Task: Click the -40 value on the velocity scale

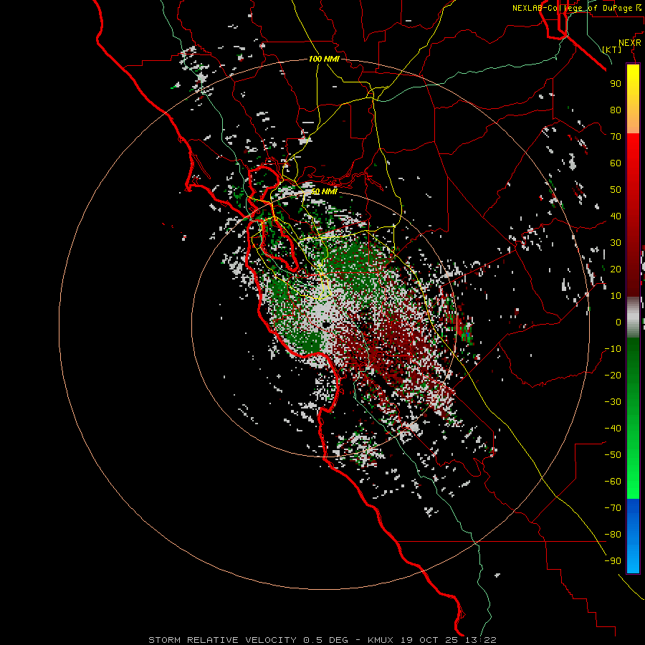Action: pyautogui.click(x=613, y=429)
